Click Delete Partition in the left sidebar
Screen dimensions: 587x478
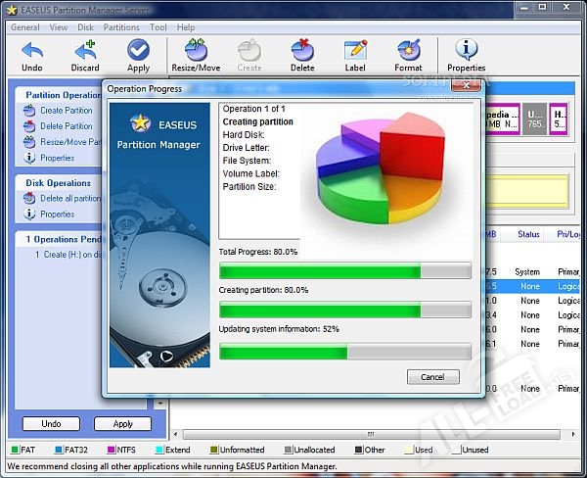(66, 126)
